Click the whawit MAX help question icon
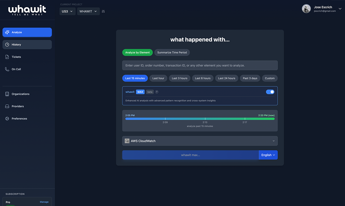 157,92
